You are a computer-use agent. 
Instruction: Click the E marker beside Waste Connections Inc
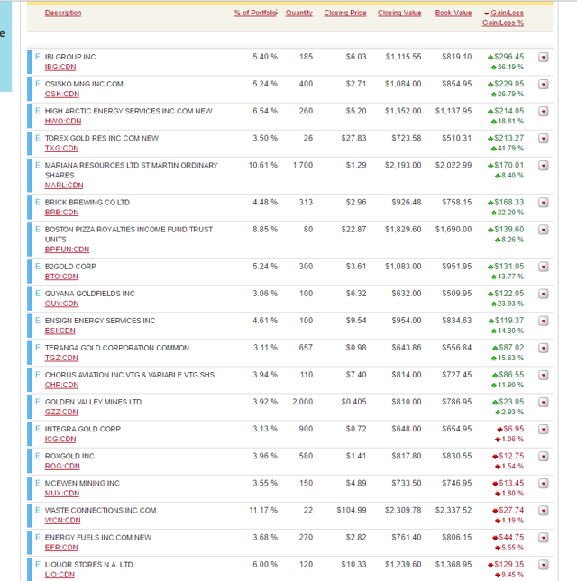tap(38, 510)
